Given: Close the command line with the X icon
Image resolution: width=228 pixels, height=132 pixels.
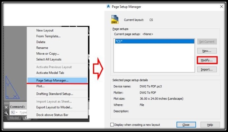Looking at the screenshot, I should pyautogui.click(x=6, y=107).
